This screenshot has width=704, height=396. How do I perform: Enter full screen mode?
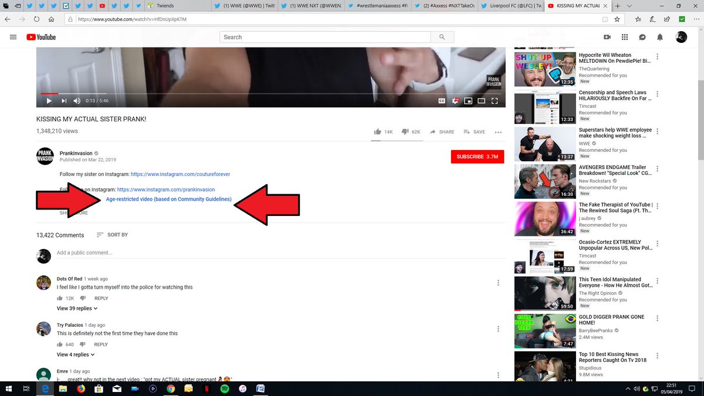495,101
